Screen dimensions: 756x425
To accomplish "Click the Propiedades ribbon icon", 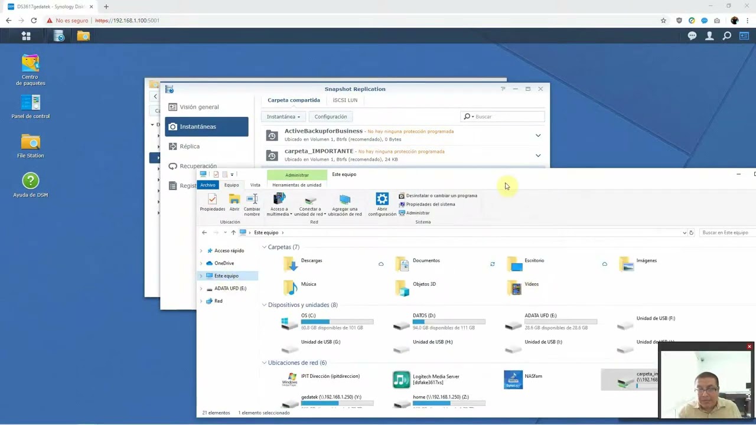I will tap(212, 202).
